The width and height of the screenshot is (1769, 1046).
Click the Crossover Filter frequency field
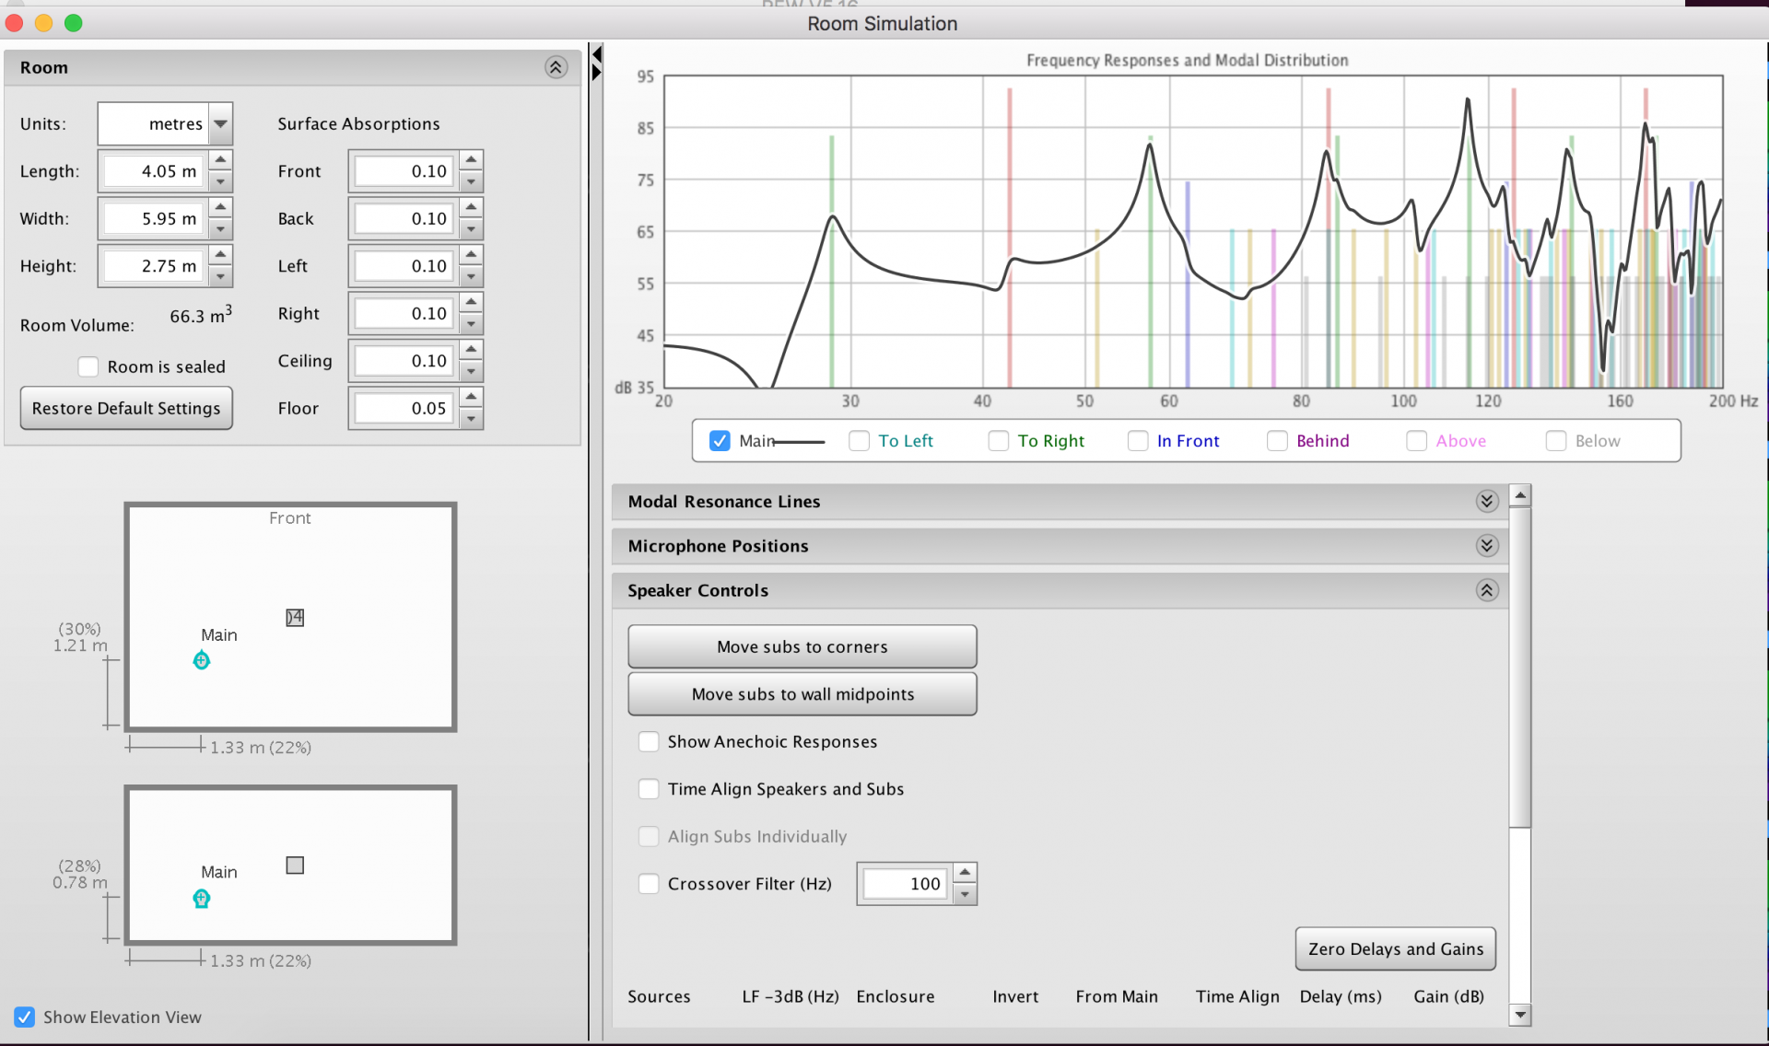coord(904,884)
